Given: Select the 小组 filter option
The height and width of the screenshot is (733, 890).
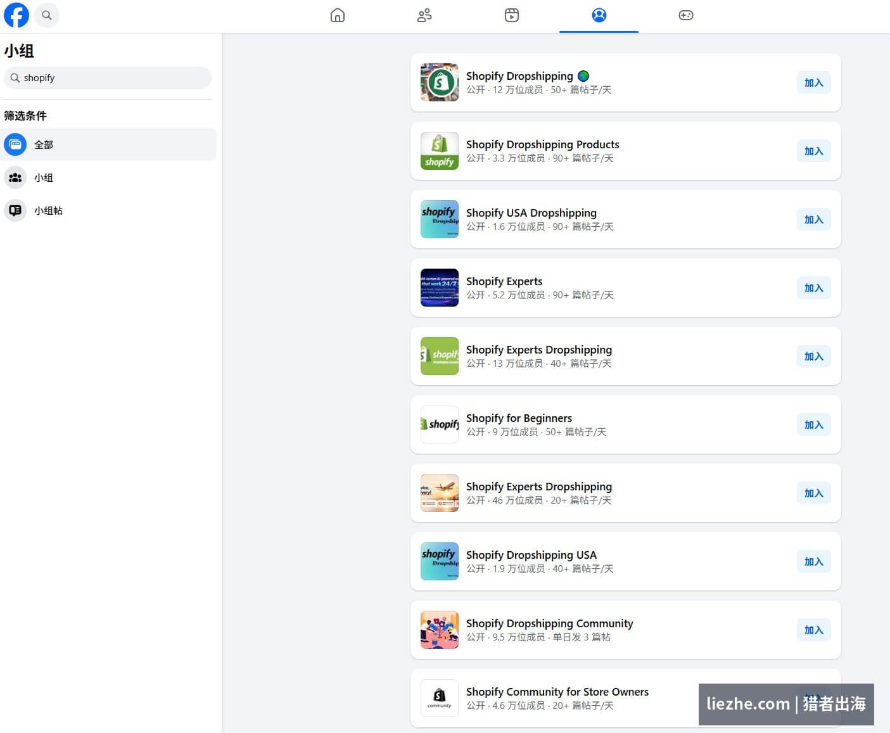Looking at the screenshot, I should 108,177.
